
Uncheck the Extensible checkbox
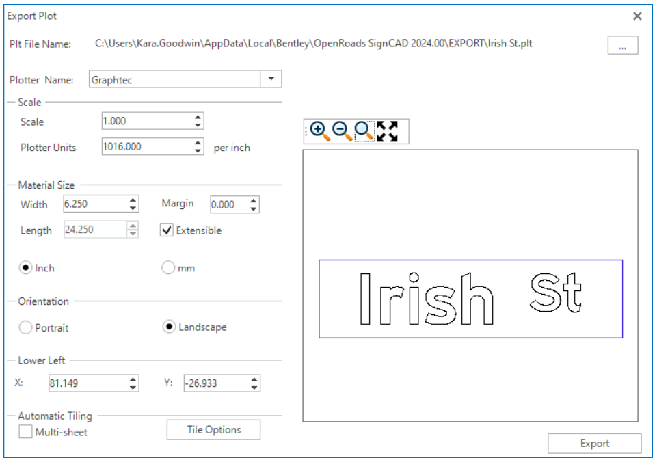click(167, 230)
